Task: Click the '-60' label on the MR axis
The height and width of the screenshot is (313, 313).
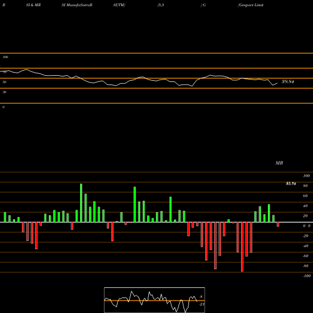Action: click(x=305, y=256)
